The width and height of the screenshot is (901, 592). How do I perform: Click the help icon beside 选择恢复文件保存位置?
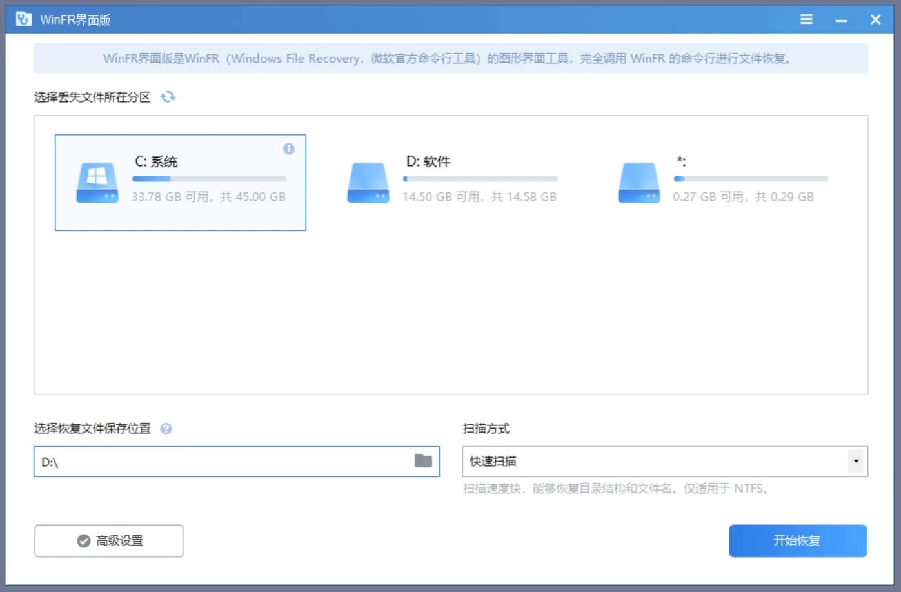pos(166,428)
